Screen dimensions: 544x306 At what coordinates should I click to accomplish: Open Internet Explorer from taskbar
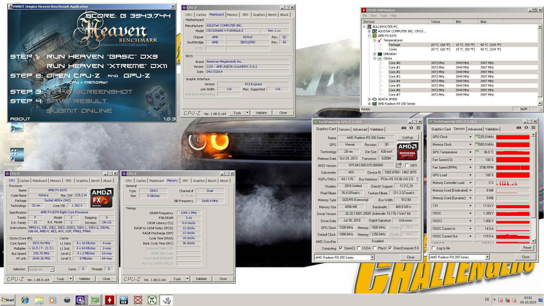25,300
